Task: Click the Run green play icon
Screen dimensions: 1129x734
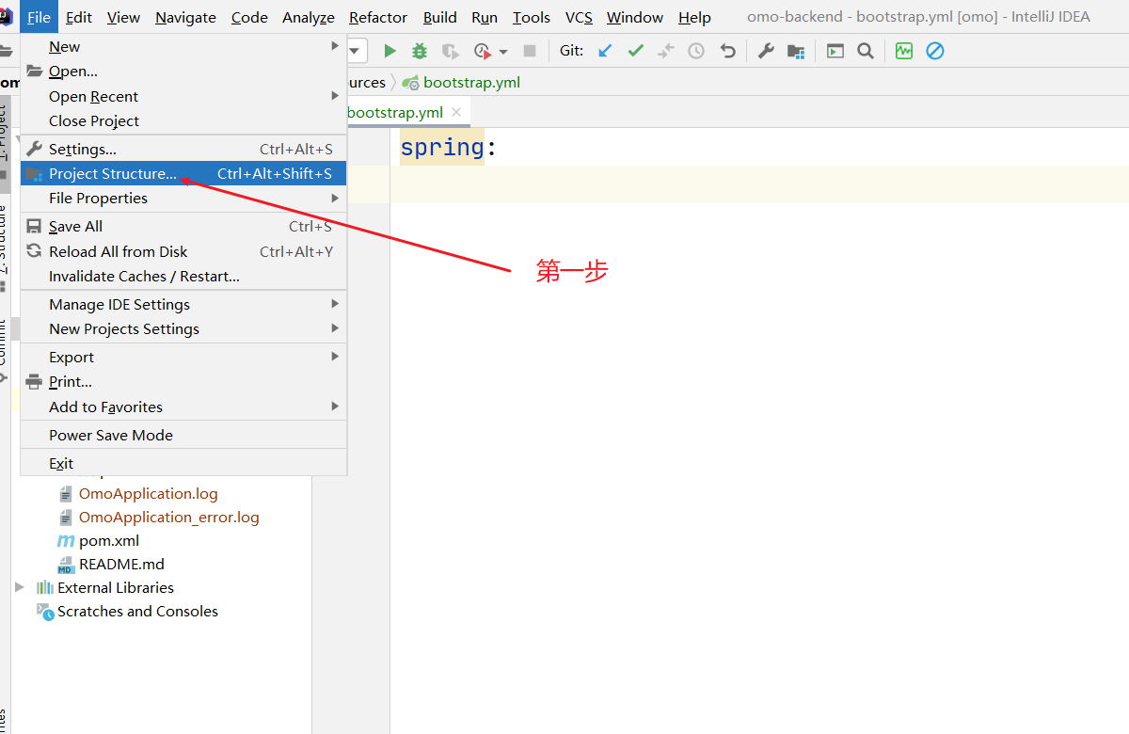Action: point(390,51)
